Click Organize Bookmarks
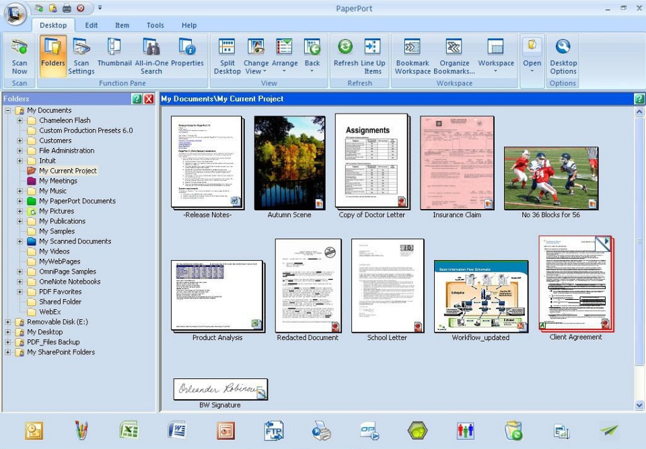646x449 pixels. pos(454,54)
